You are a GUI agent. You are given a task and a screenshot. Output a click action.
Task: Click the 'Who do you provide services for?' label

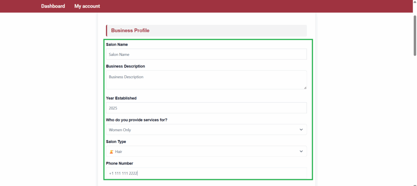click(137, 120)
